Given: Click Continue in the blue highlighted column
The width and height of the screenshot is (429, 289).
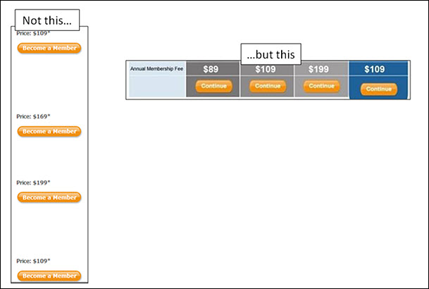Looking at the screenshot, I should pos(379,89).
